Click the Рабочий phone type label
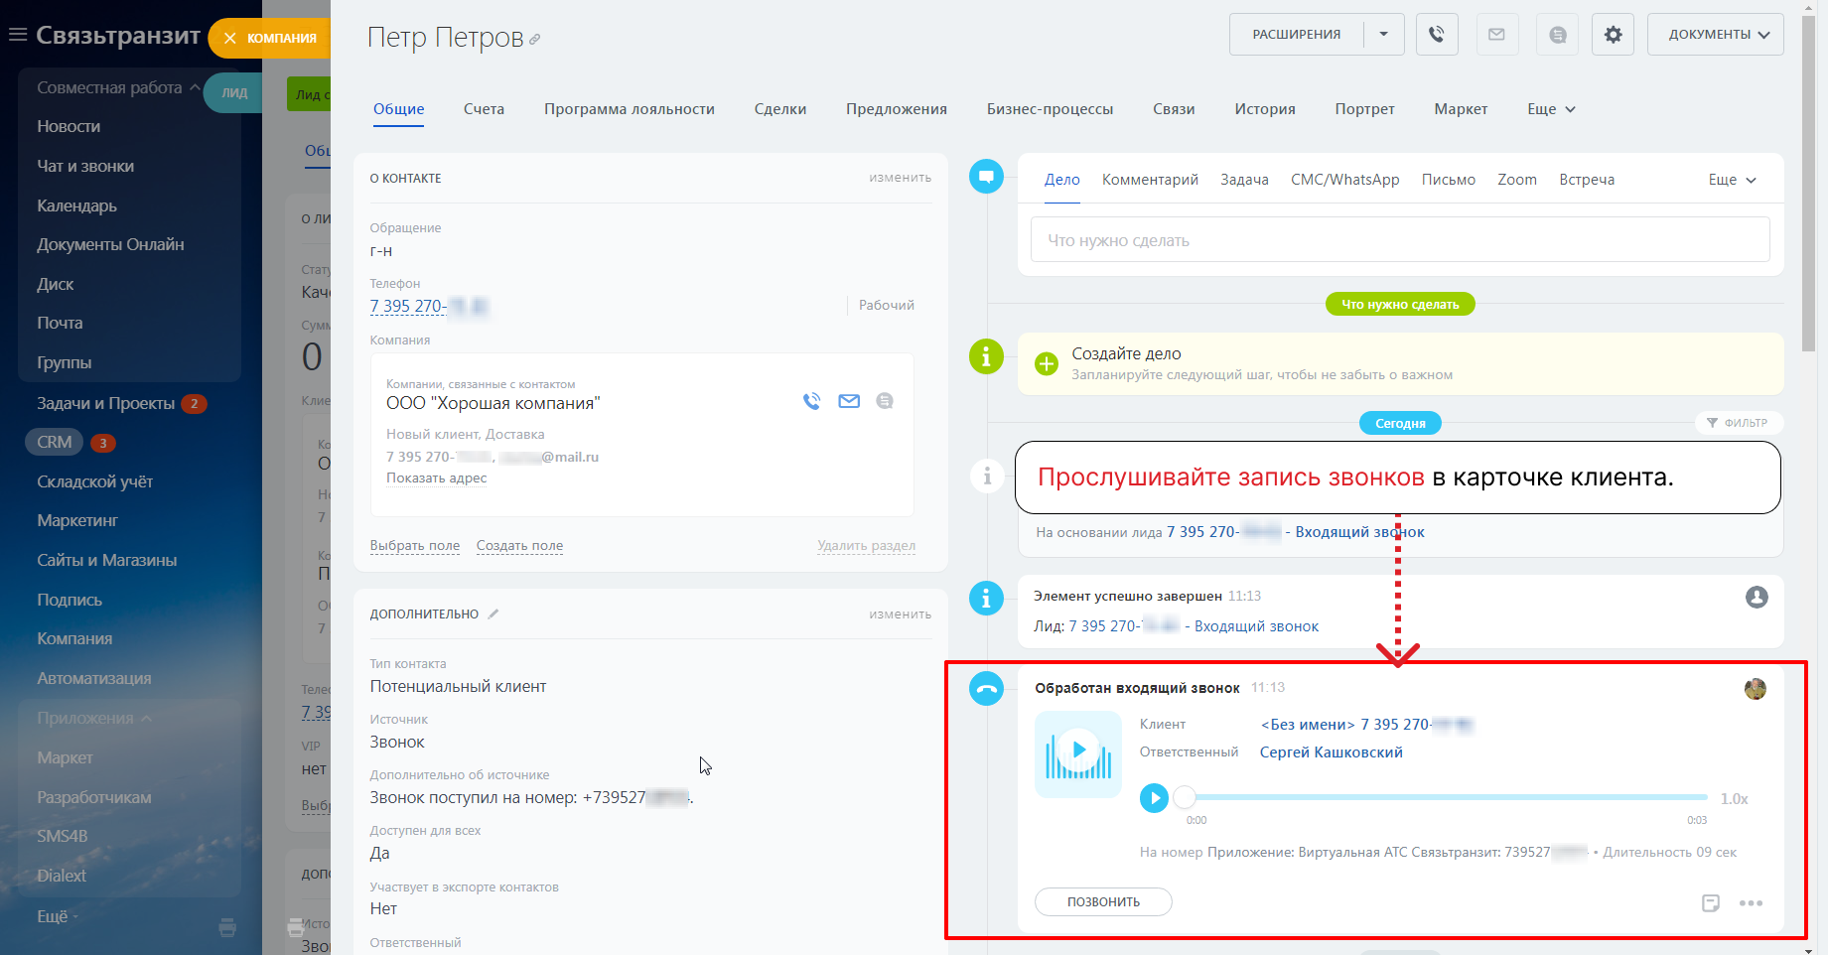The image size is (1828, 955). [x=887, y=306]
